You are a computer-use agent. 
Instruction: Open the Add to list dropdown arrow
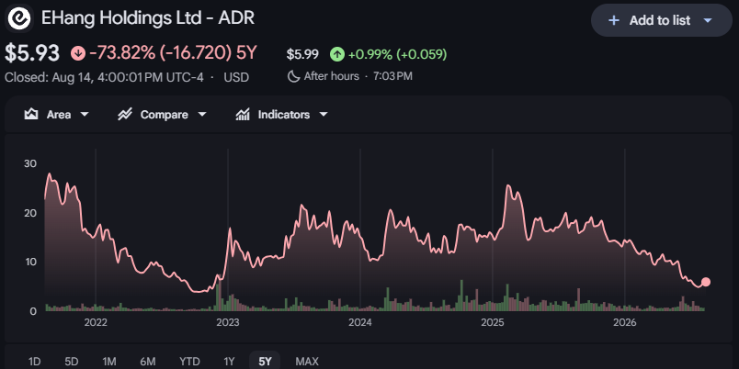point(708,20)
